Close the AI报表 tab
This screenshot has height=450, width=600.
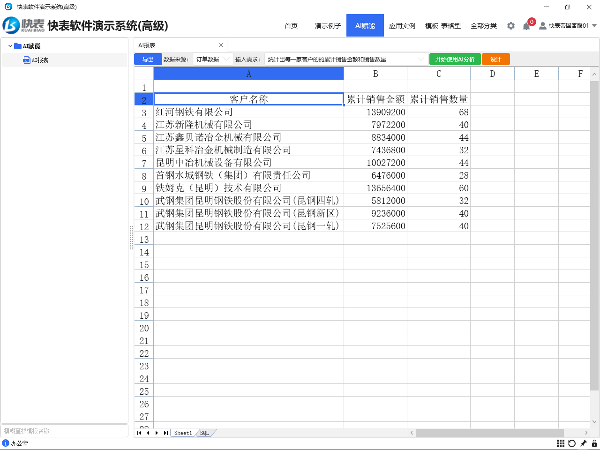pyautogui.click(x=221, y=45)
